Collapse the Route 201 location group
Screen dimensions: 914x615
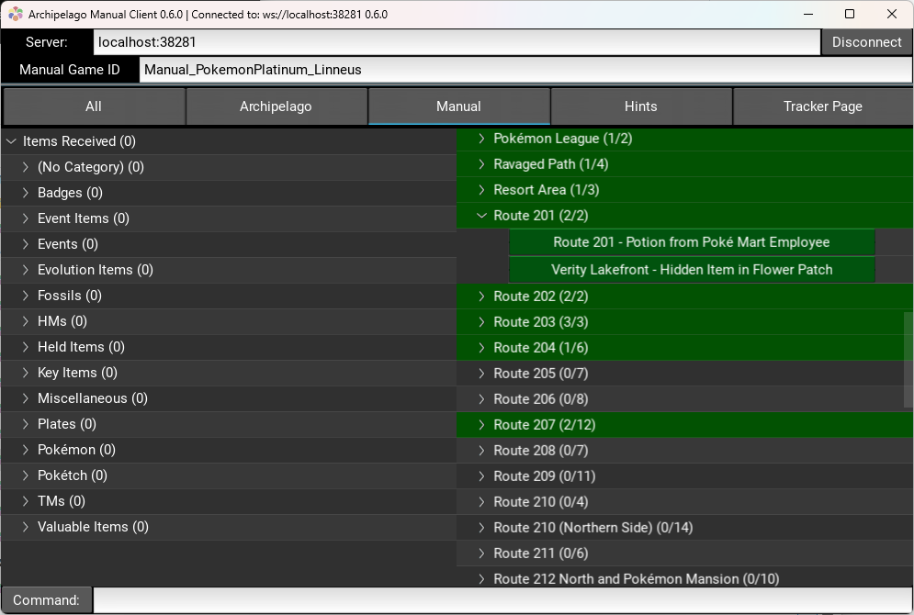click(481, 216)
